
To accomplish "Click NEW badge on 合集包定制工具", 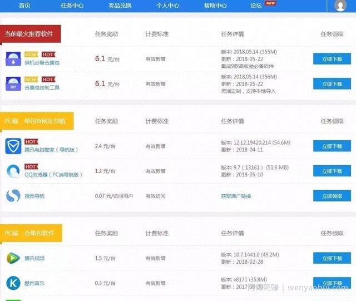I will [x=31, y=80].
